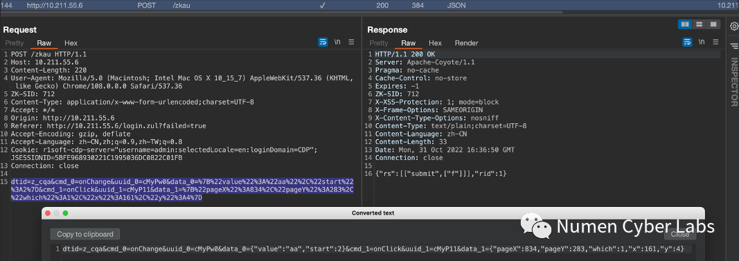Click the 'X-Frame-Options: SAMEORIGIN' header
Screen dimensions: 739x261
coord(429,110)
